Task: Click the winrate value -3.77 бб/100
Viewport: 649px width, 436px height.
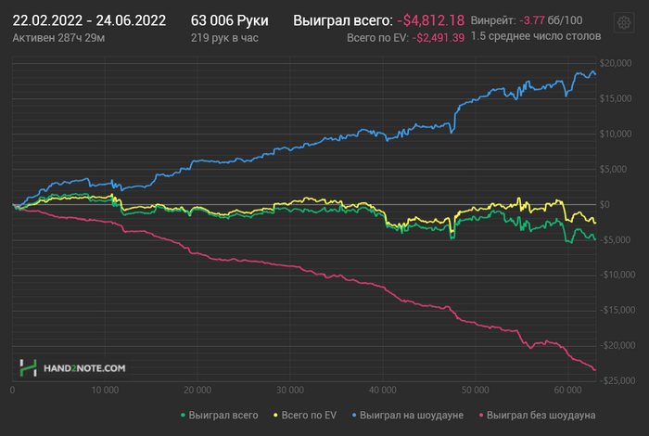Action: (x=551, y=20)
